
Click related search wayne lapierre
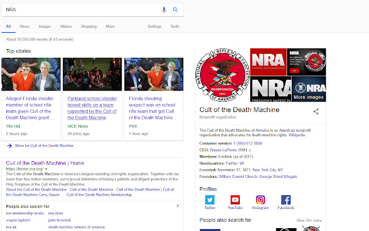tap(18, 220)
